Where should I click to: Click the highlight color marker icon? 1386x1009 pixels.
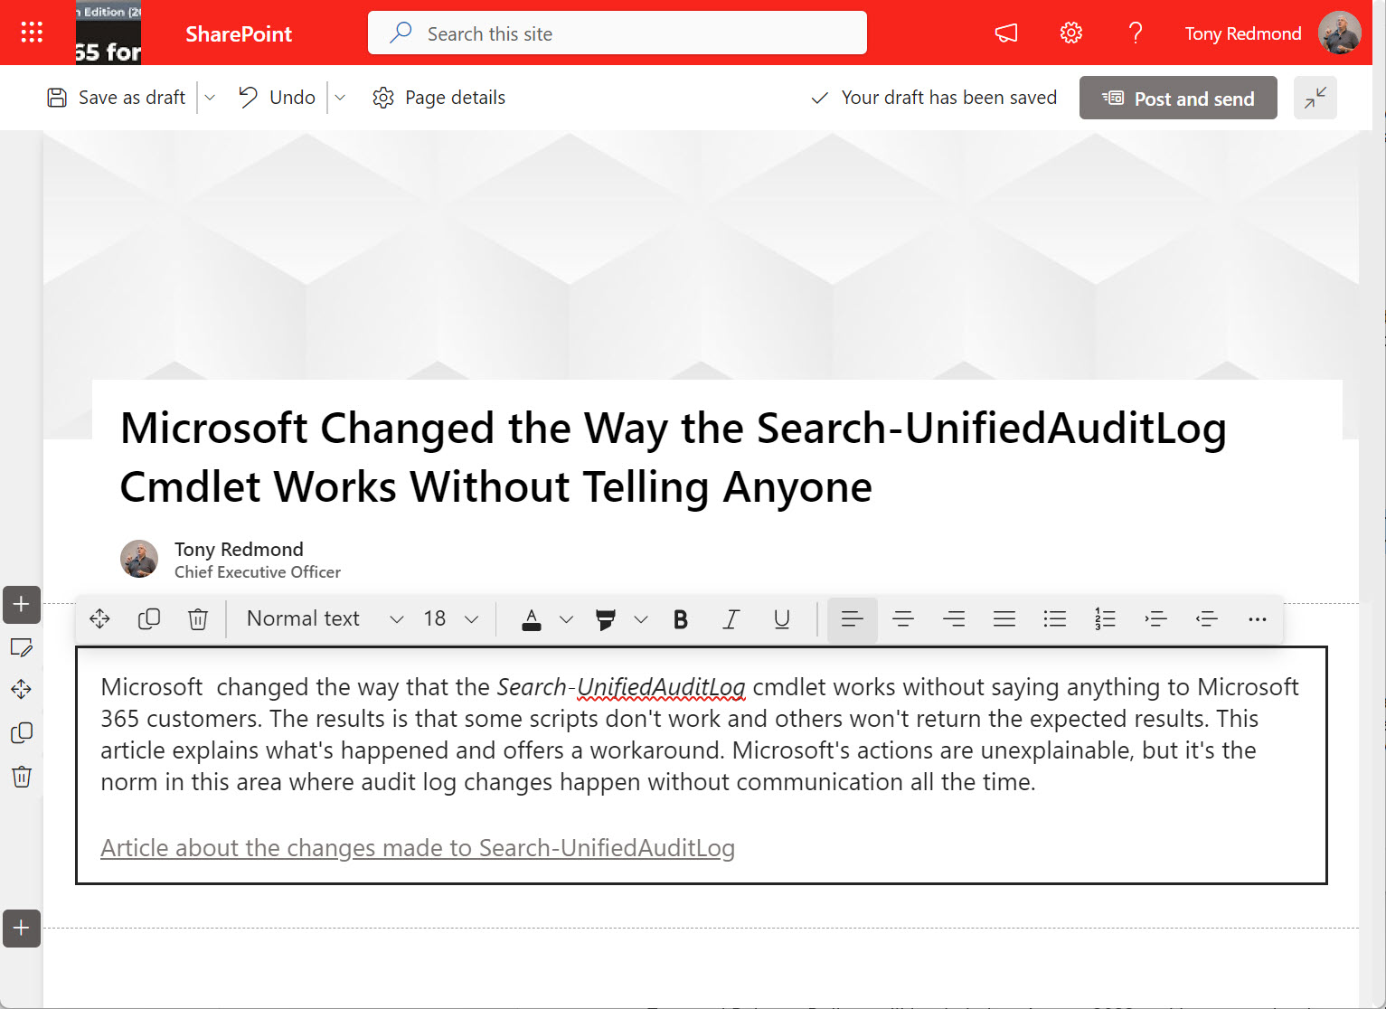[606, 619]
